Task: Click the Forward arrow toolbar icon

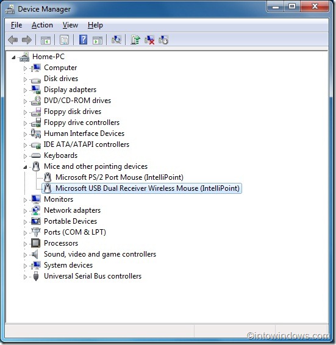Action: pos(27,40)
